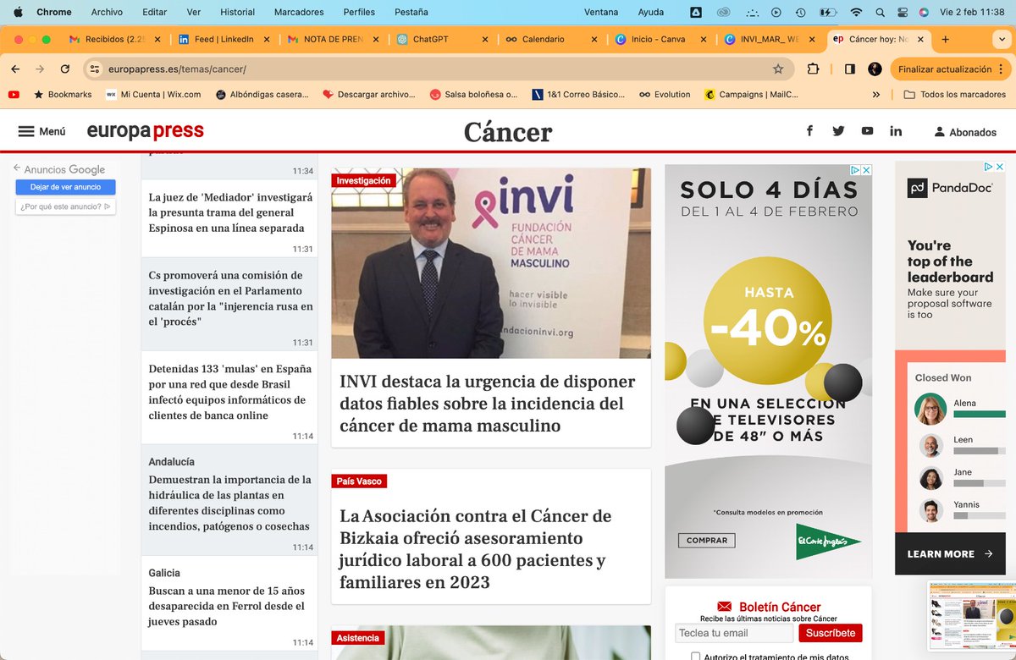Click Dejar de ver anuncio button
This screenshot has width=1016, height=660.
(65, 187)
